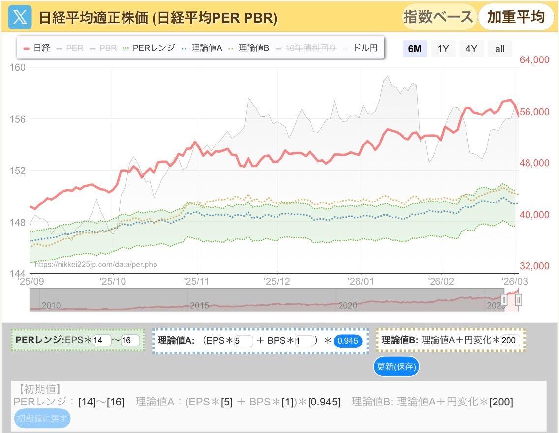Select the 6M range button

(x=415, y=49)
